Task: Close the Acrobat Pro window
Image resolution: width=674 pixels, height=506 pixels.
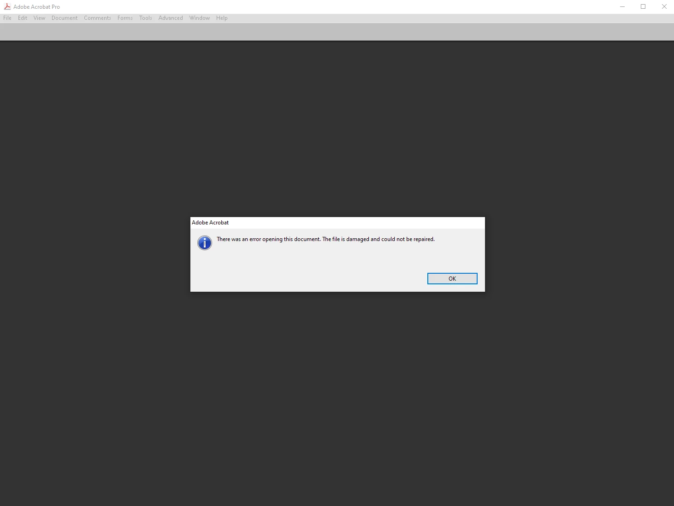Action: (x=664, y=6)
